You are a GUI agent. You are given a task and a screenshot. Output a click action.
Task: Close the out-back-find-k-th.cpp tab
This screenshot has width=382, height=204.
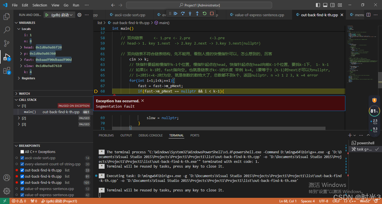tap(342, 15)
